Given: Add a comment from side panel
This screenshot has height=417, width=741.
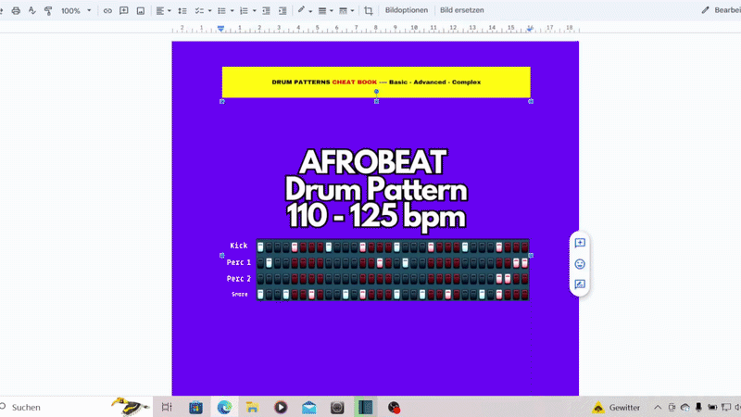Looking at the screenshot, I should click(580, 243).
